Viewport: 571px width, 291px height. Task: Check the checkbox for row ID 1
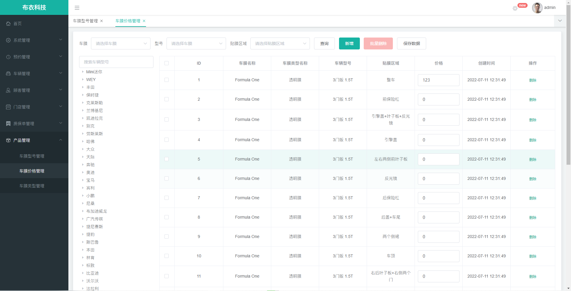(x=167, y=80)
